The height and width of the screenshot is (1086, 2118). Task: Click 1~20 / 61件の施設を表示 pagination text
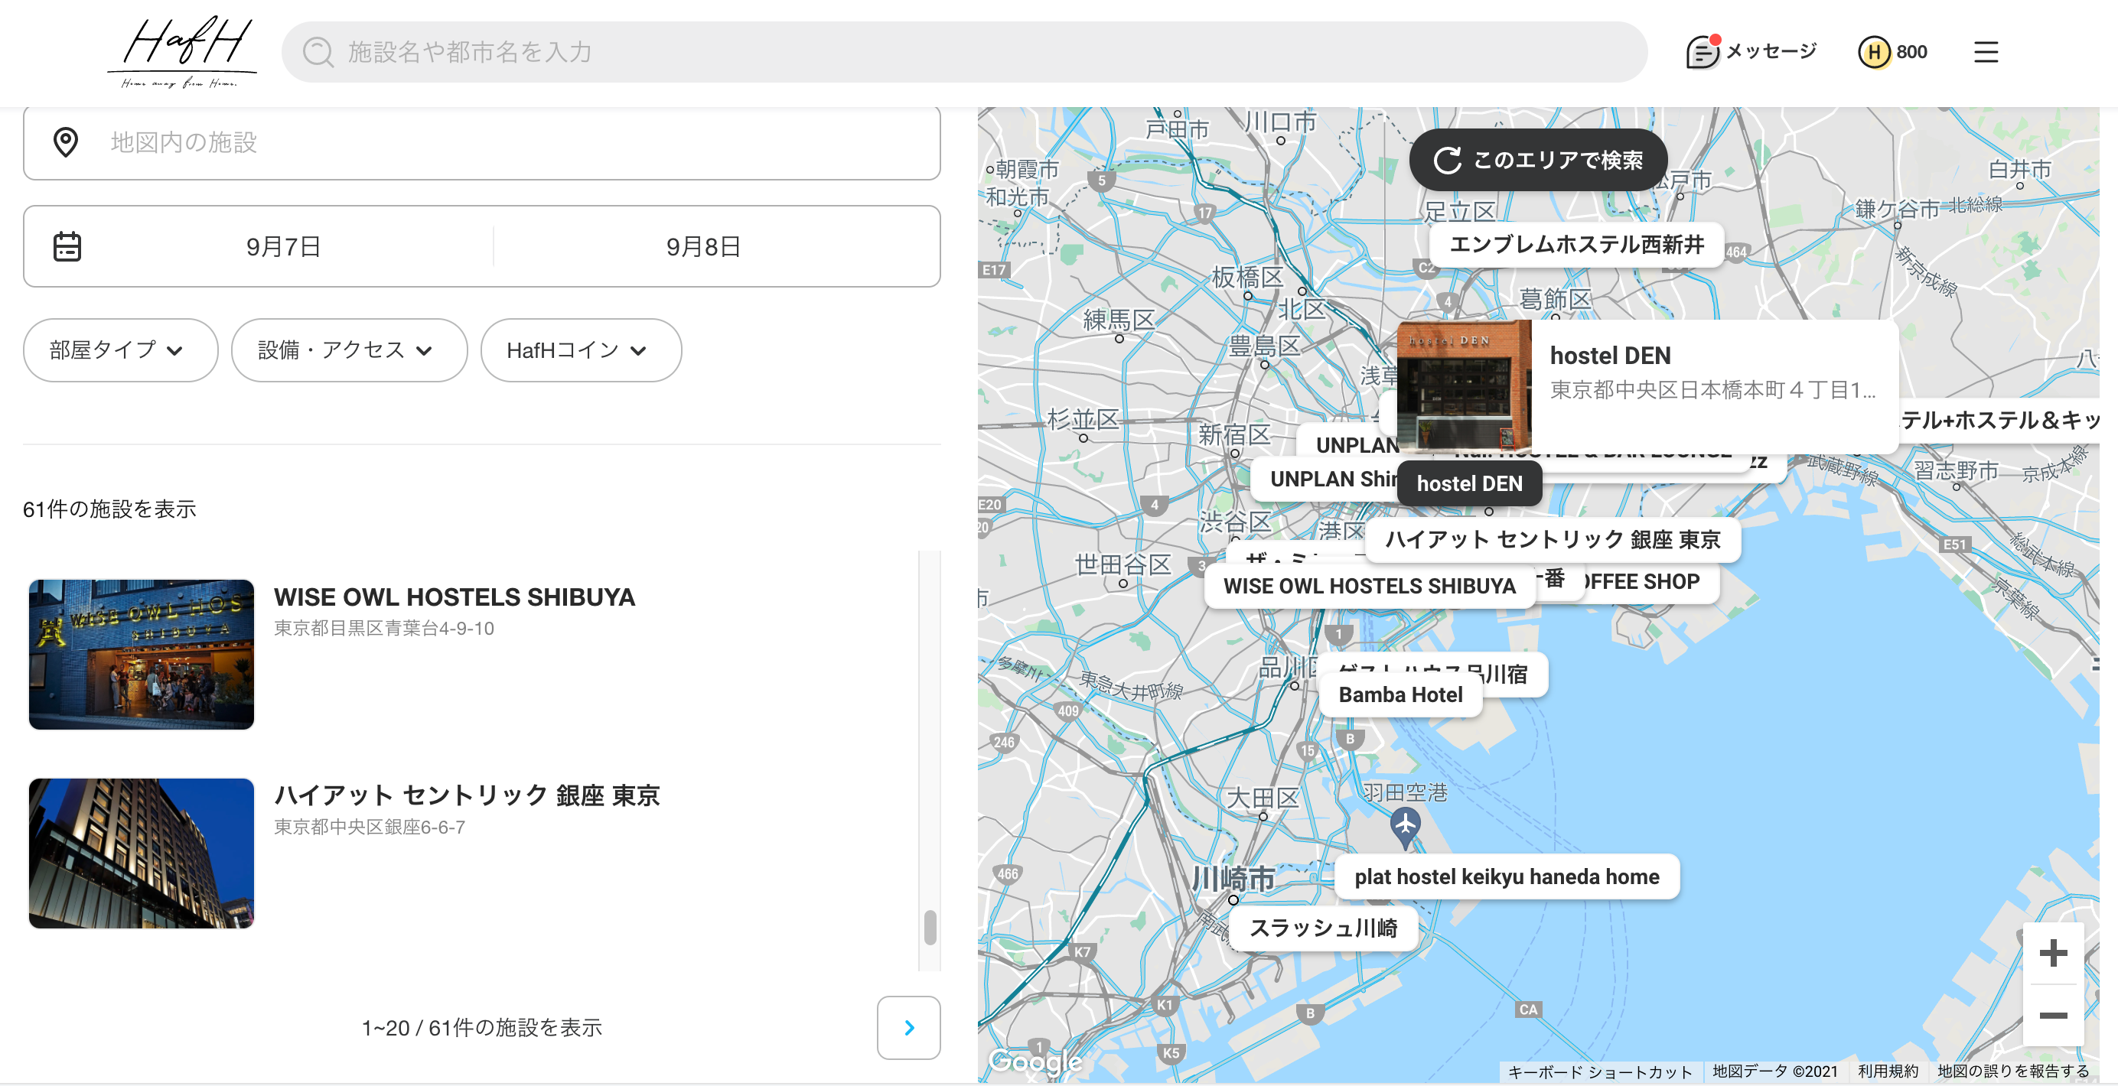482,1028
